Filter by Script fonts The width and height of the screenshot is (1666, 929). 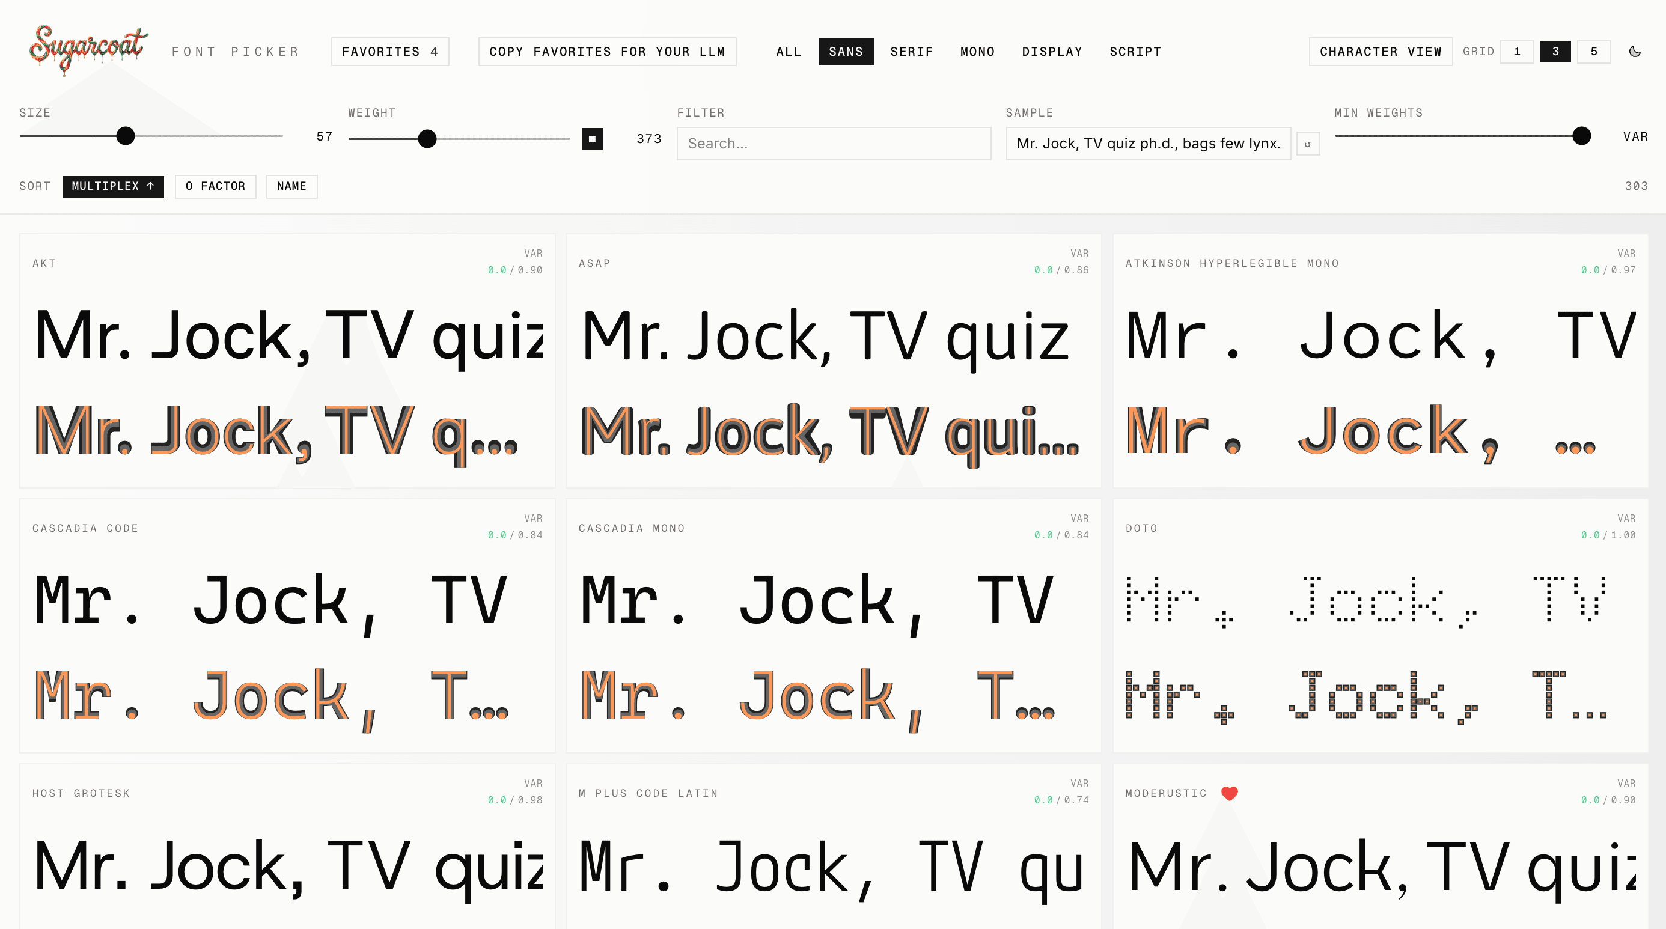coord(1135,52)
